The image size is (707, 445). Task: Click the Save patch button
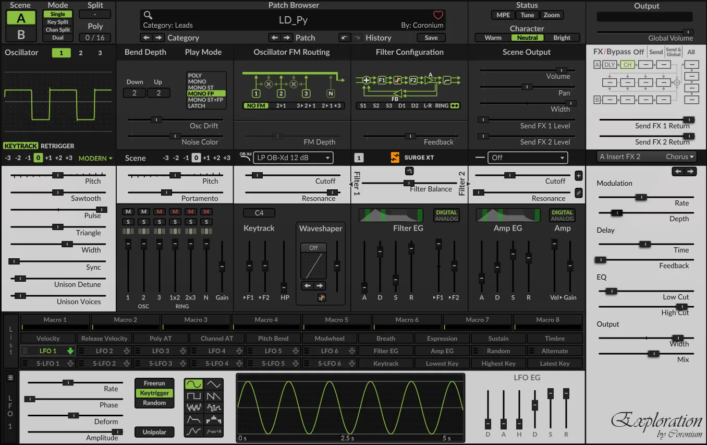tap(431, 38)
